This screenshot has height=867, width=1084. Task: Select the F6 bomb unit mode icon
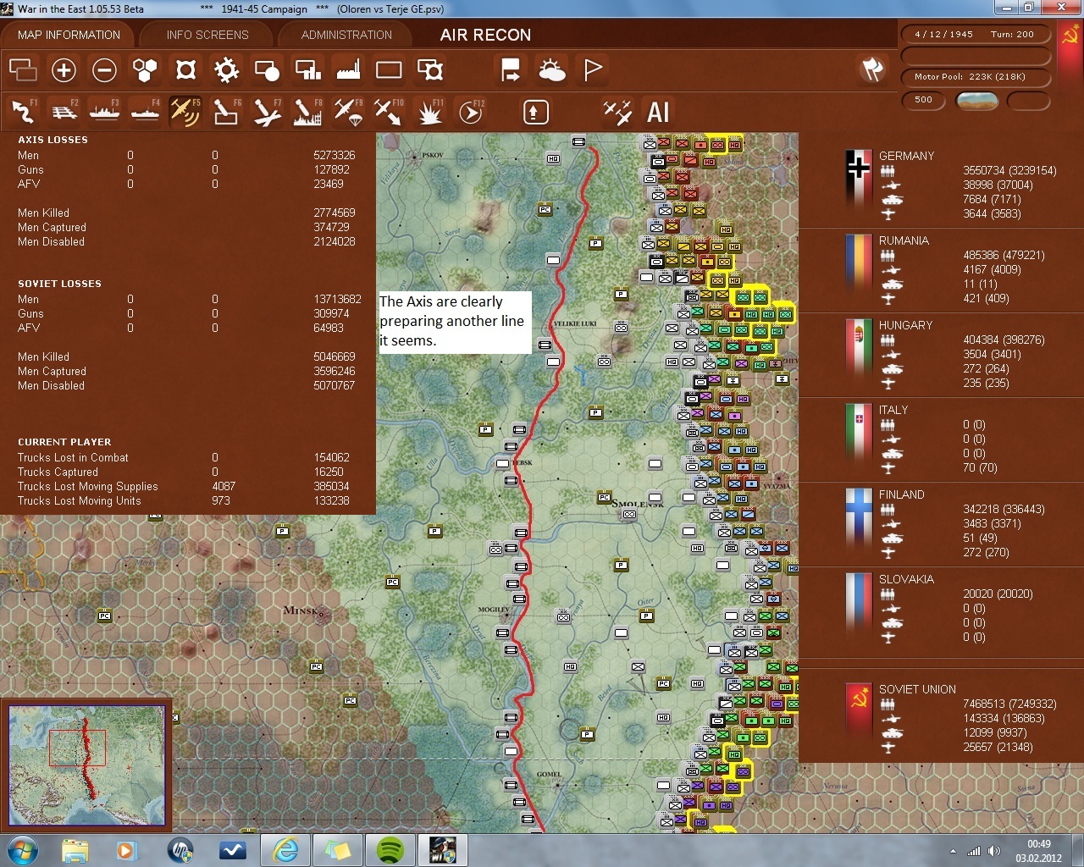click(x=226, y=112)
